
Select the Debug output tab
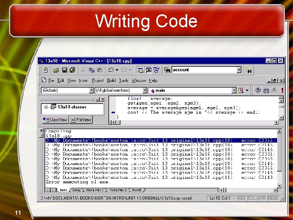click(76, 190)
